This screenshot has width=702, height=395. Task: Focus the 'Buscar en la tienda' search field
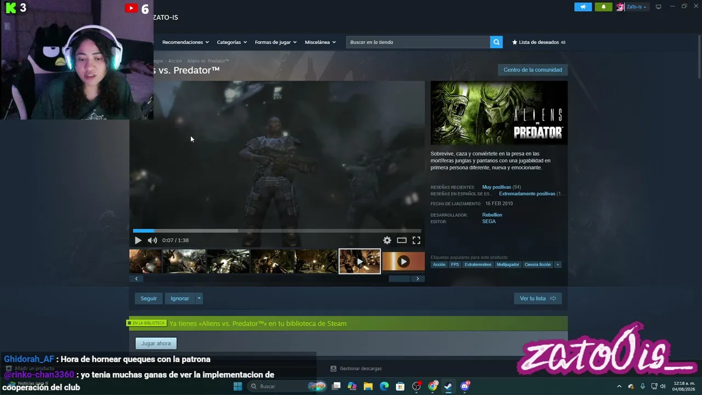coord(418,42)
